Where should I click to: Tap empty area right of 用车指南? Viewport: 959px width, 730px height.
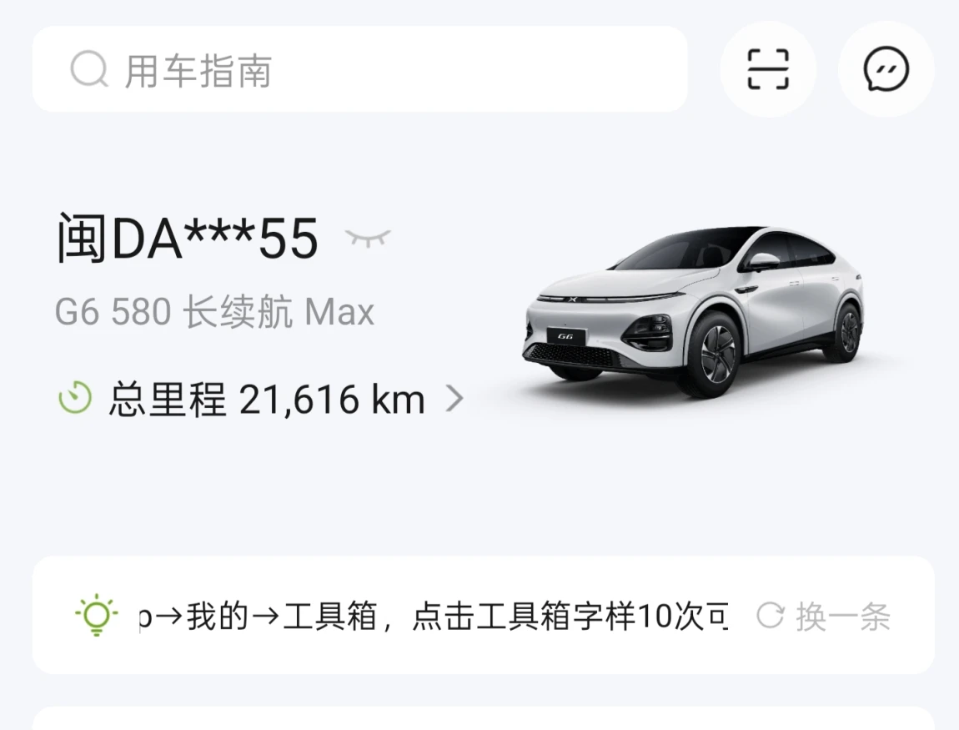point(480,69)
